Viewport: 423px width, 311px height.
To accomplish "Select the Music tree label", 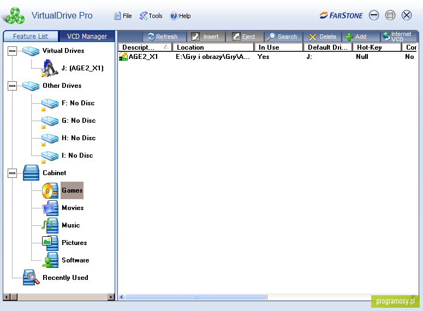I will coord(71,225).
